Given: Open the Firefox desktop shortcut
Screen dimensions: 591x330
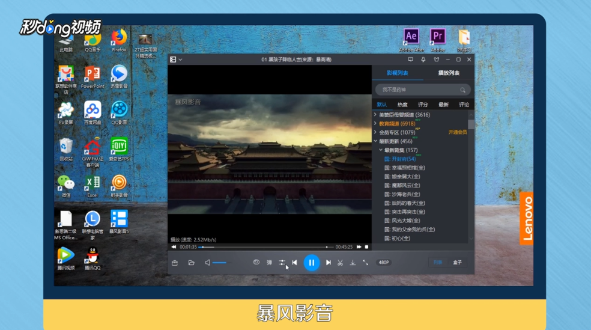Looking at the screenshot, I should 119,41.
